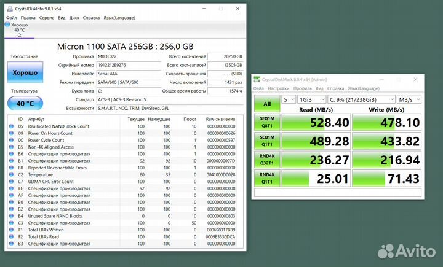Image resolution: width=443 pixels, height=267 pixels.
Task: Click status dot for Non-4K Aligned Access
Action: pyautogui.click(x=11, y=147)
